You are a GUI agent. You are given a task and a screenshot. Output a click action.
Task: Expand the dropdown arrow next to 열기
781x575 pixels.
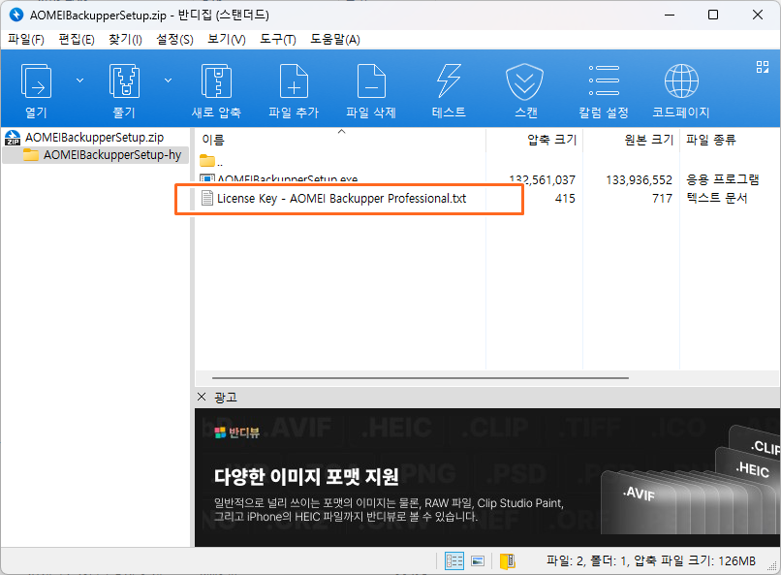click(x=79, y=80)
